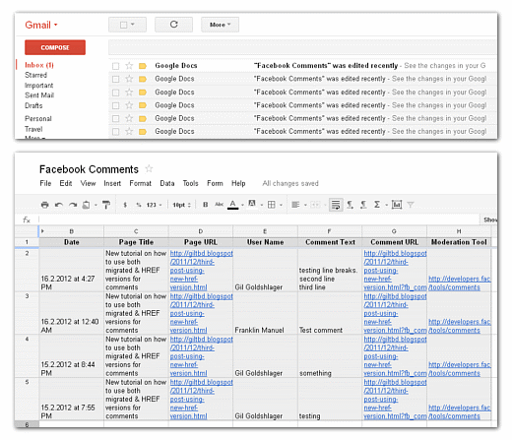Screen dimensions: 512x440
Task: Open the 10pt font size dropdown
Action: tap(181, 205)
